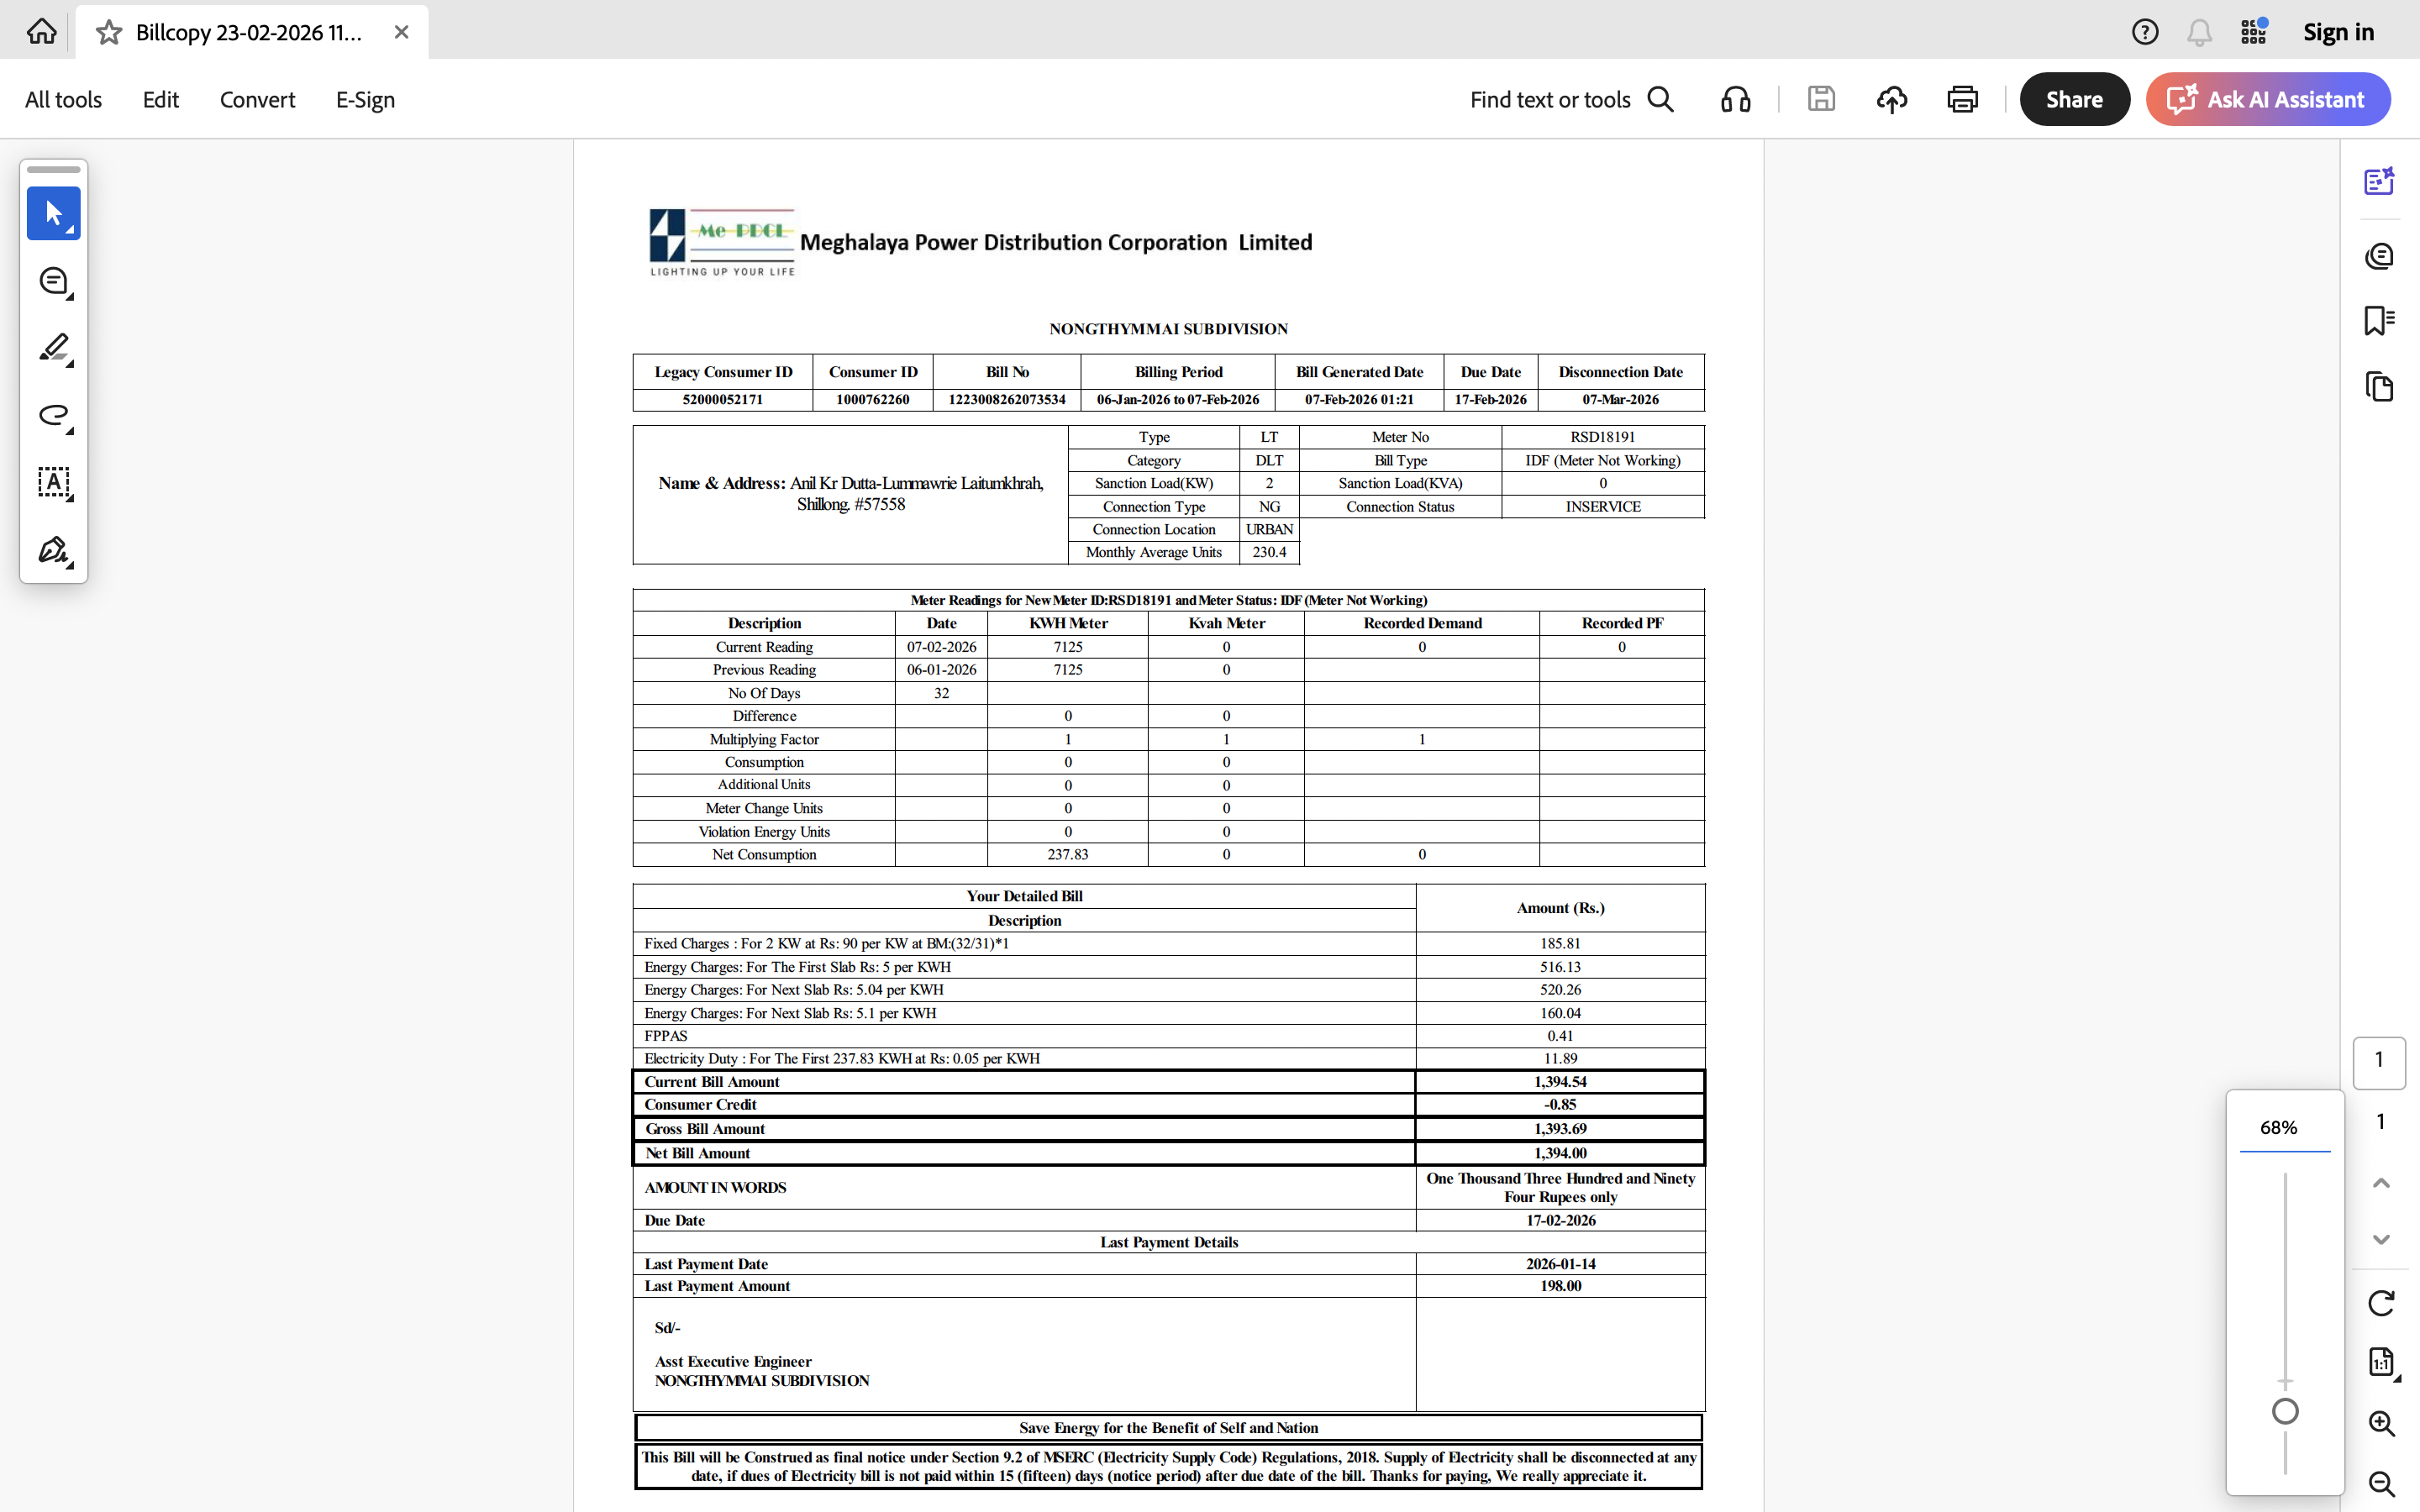This screenshot has width=2420, height=1512.
Task: Upload file to cloud storage
Action: pos(1891,99)
